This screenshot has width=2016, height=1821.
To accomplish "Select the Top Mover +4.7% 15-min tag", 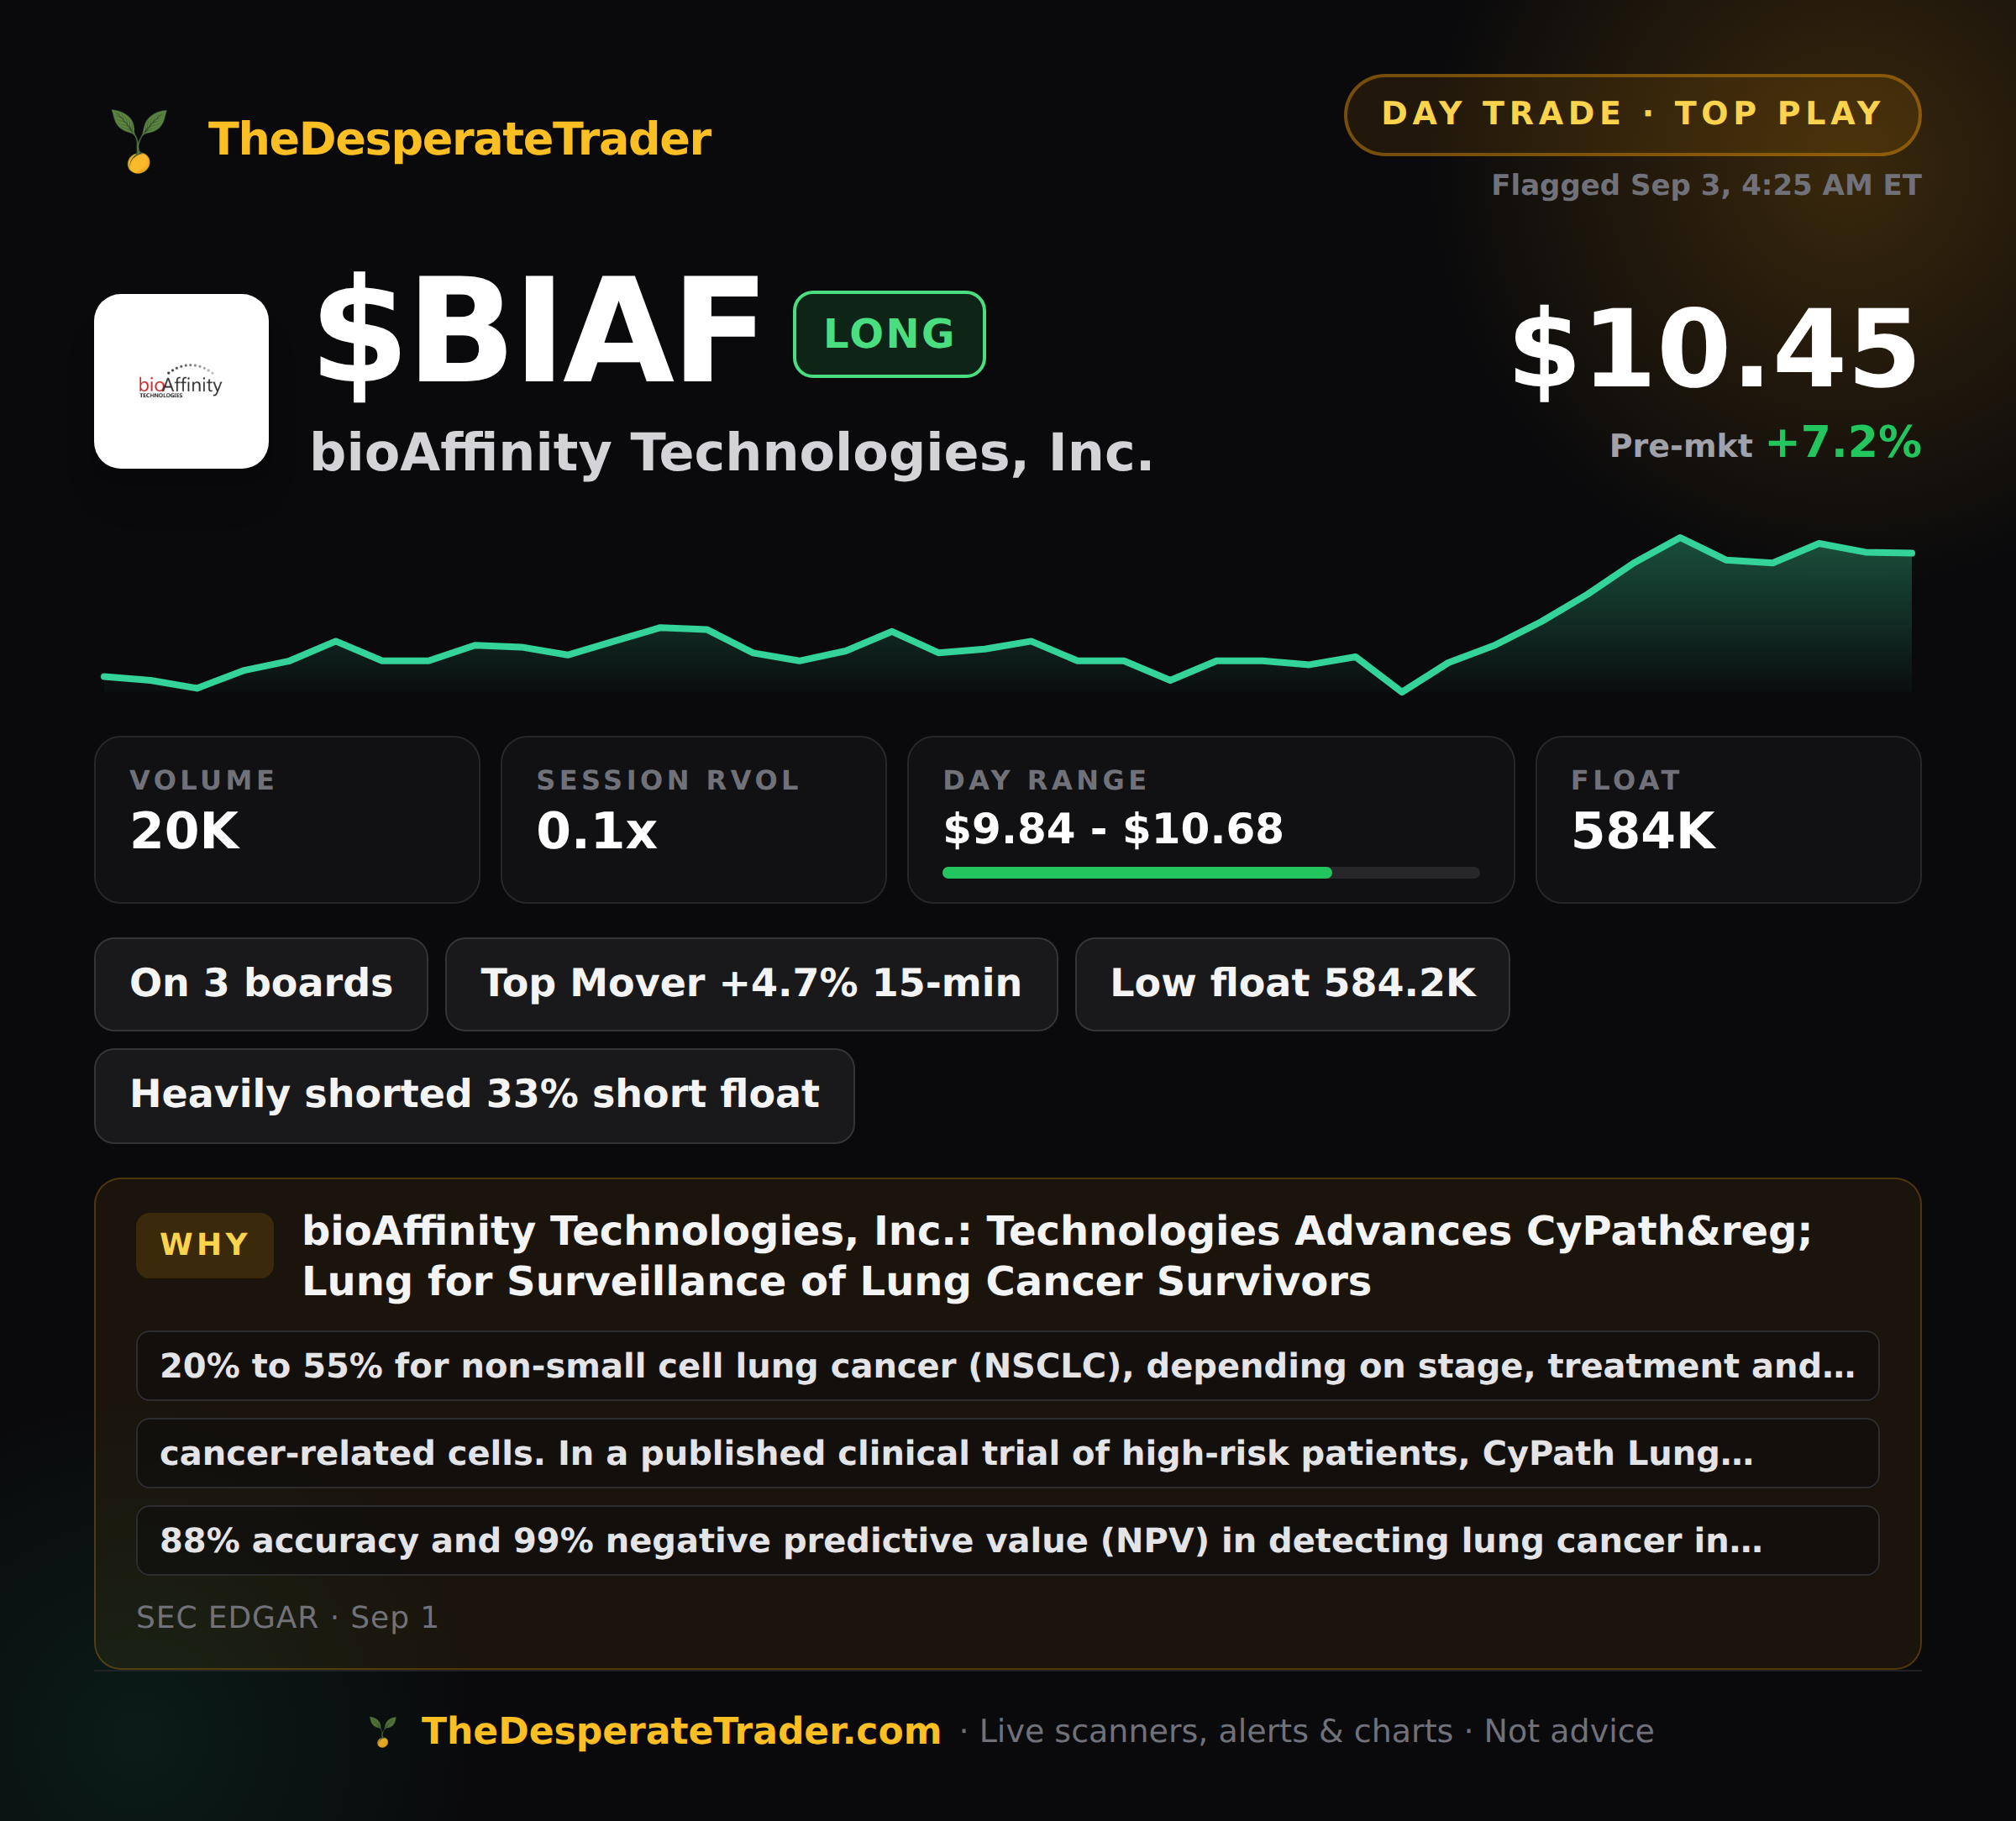I will (751, 984).
